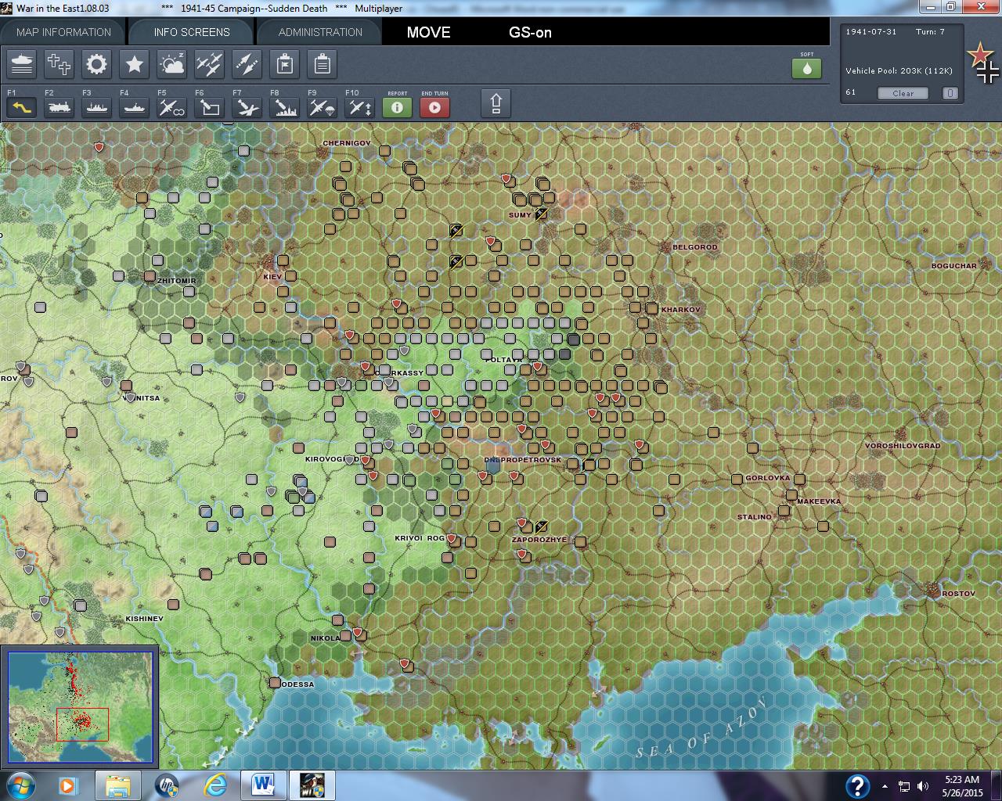This screenshot has height=801, width=1002.
Task: Click the minimap thumbnail overview
Action: pos(80,707)
